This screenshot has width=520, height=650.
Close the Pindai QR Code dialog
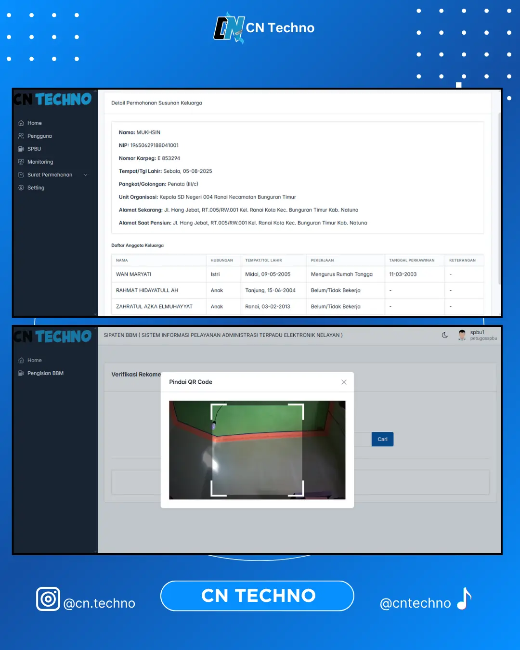pos(344,382)
